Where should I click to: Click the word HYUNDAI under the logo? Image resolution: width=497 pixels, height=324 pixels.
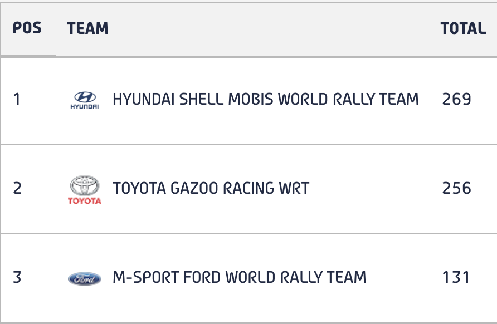point(85,107)
